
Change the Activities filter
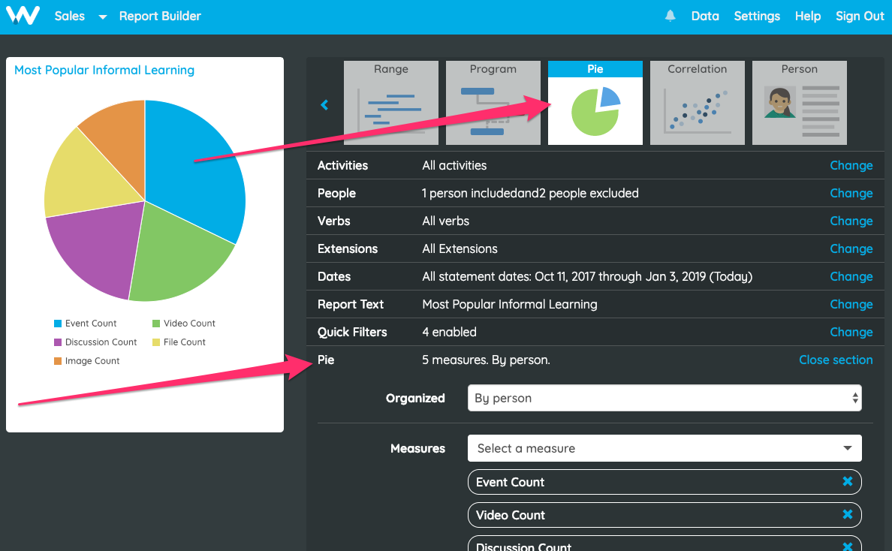point(851,165)
